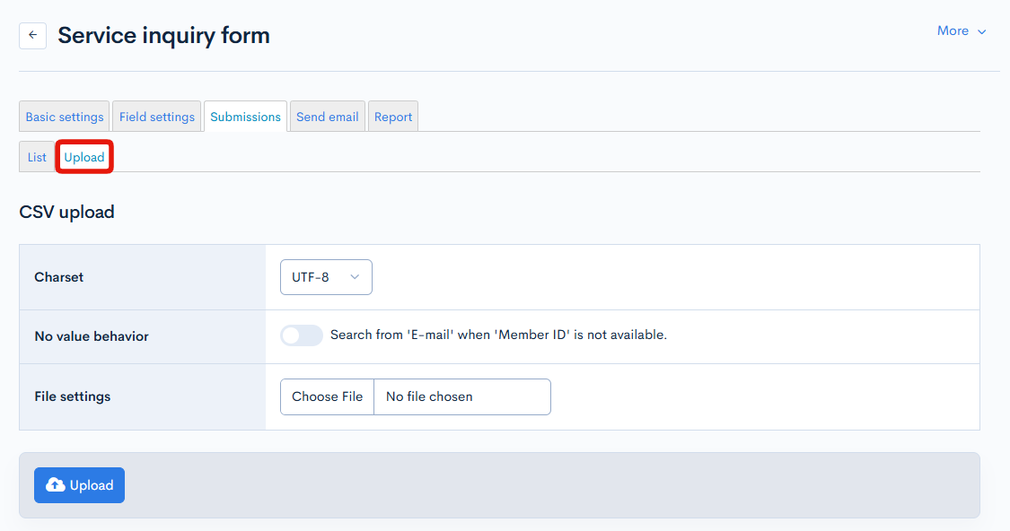
Task: Go to the Send email tab
Action: [327, 117]
